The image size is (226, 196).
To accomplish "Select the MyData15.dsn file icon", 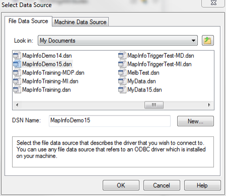I will 122,89.
